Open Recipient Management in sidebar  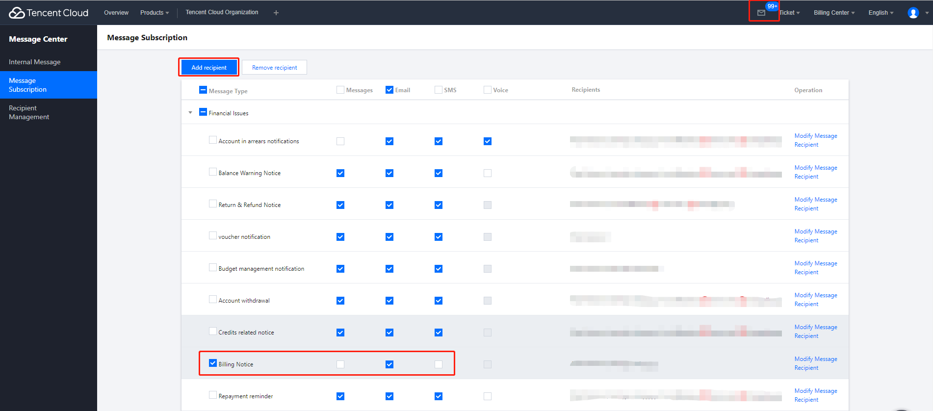point(29,112)
